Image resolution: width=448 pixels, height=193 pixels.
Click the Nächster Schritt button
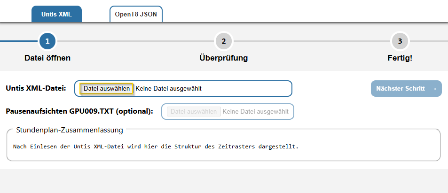[406, 88]
